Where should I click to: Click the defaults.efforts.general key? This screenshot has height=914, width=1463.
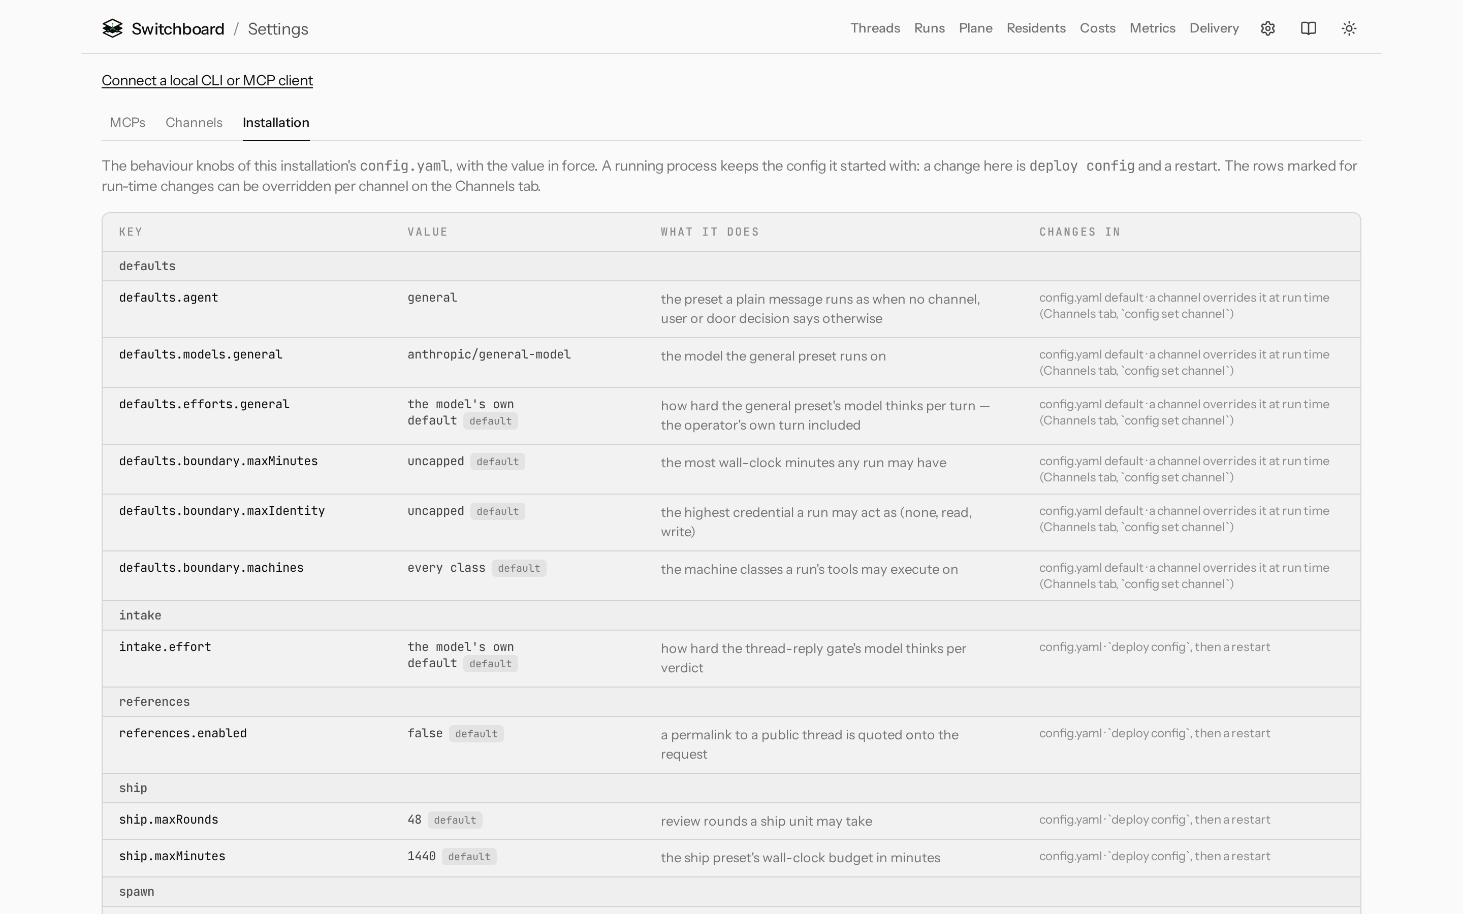[x=204, y=404]
